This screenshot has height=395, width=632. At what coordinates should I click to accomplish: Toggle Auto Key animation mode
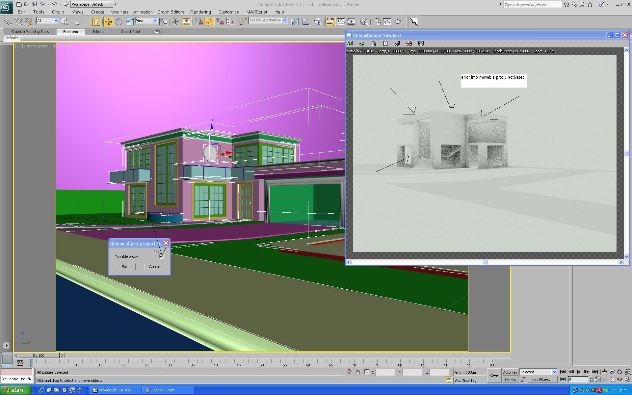[510, 372]
